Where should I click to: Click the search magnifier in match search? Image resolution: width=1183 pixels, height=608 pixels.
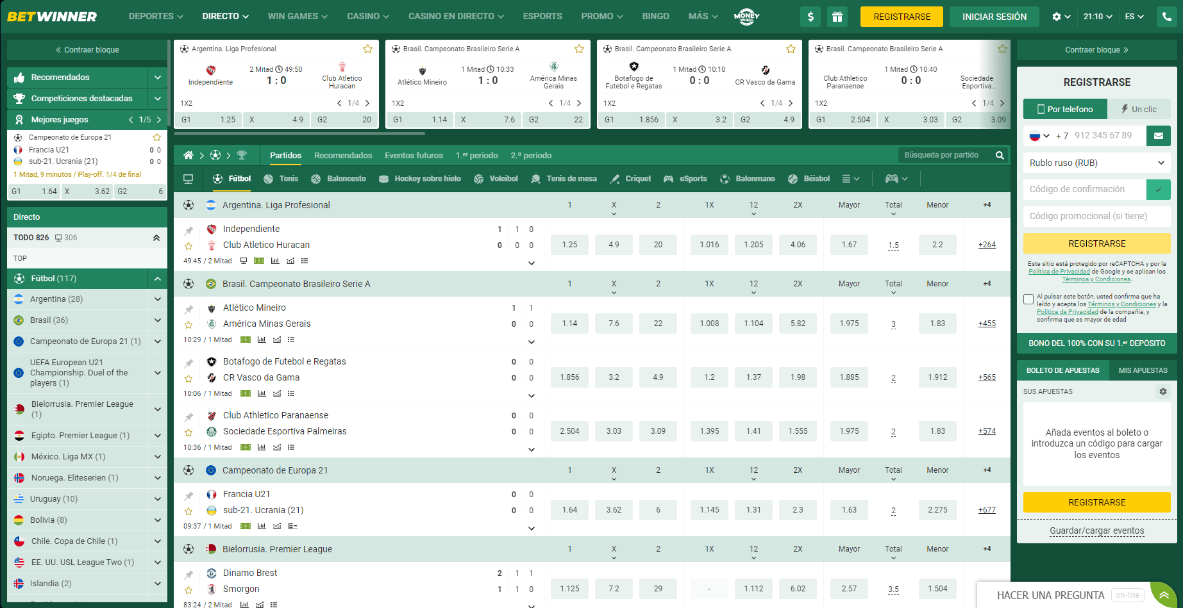(999, 155)
